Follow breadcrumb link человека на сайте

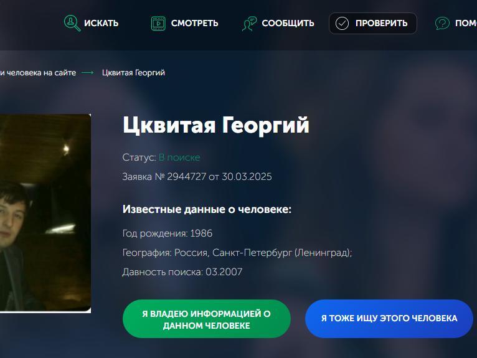(x=38, y=73)
